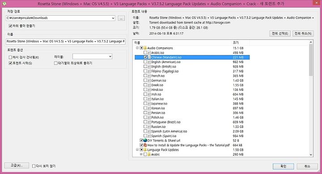Enable the 해시 검사 건너뛰기 checkbox

pos(10,57)
